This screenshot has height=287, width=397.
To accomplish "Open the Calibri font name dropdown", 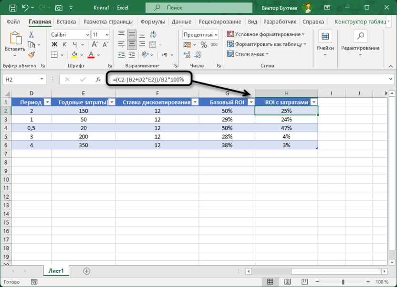I will [x=87, y=35].
